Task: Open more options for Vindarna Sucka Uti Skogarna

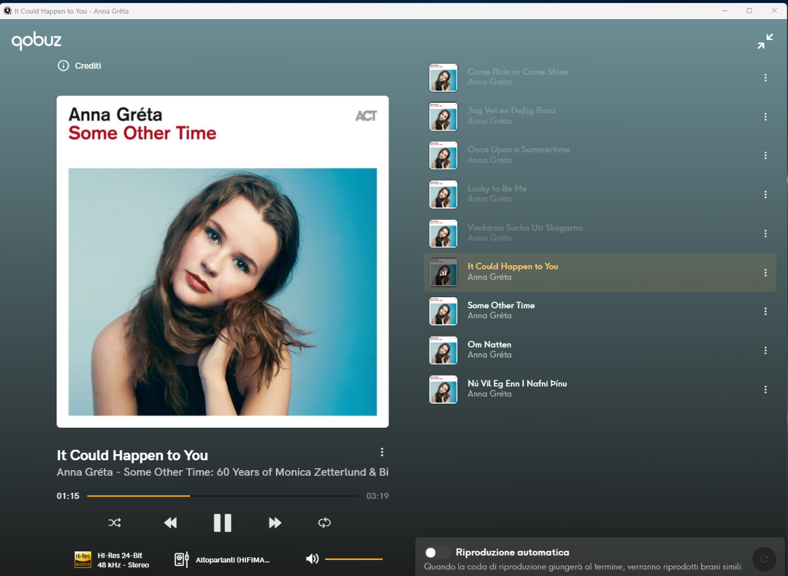Action: (766, 234)
